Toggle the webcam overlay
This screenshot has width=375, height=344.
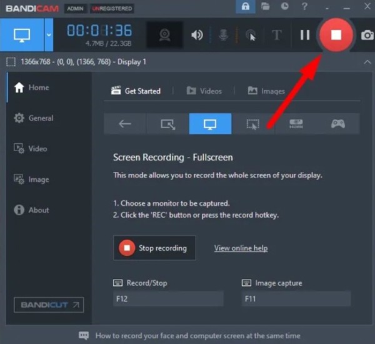point(165,35)
